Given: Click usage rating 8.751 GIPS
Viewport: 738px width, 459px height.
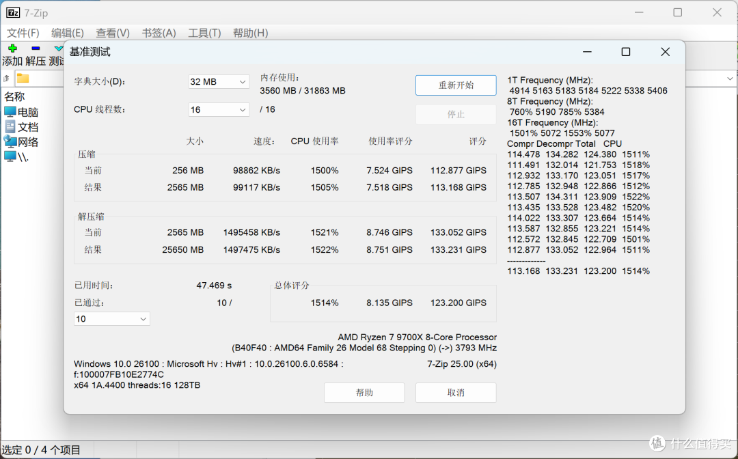Looking at the screenshot, I should point(389,250).
